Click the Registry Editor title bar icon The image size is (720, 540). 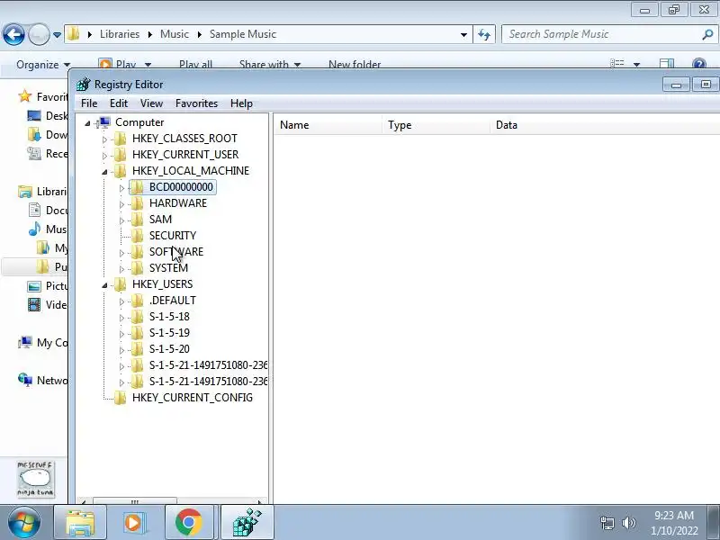[x=84, y=85]
